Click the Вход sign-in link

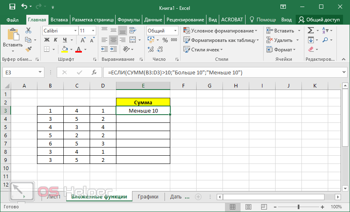(x=286, y=20)
